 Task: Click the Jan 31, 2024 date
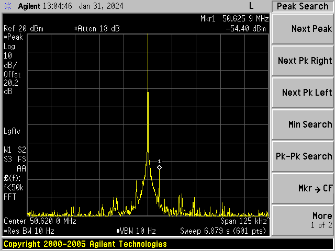coord(101,6)
